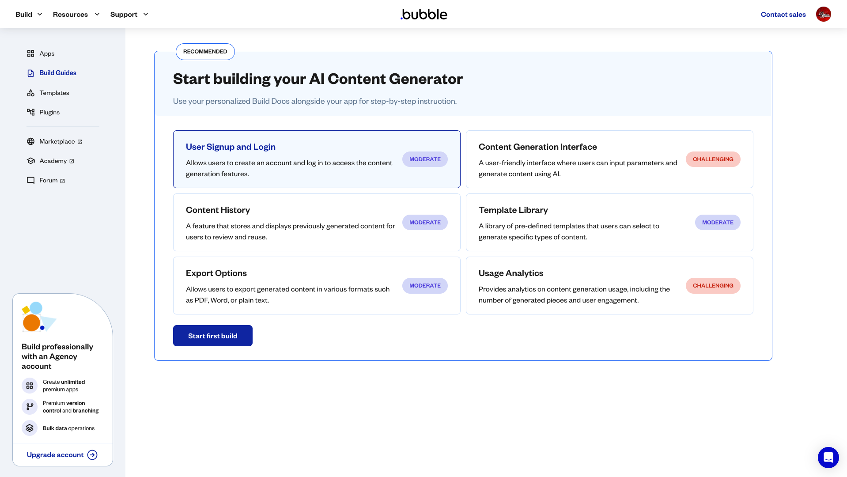Expand the Build dropdown menu
This screenshot has height=477, width=847.
tap(28, 14)
